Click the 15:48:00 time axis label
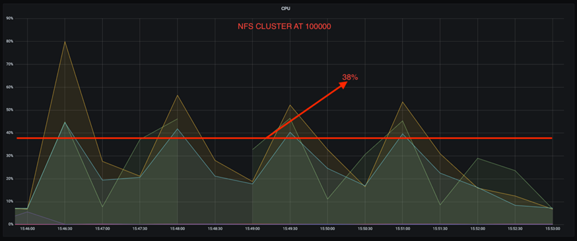This screenshot has width=577, height=241. [x=178, y=228]
